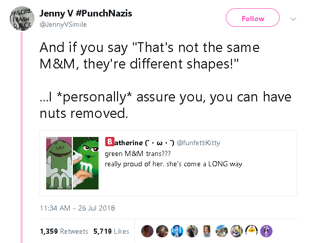Image resolution: width=310 pixels, height=243 pixels.
Task: Click the red B emoji icon
Action: [109, 142]
